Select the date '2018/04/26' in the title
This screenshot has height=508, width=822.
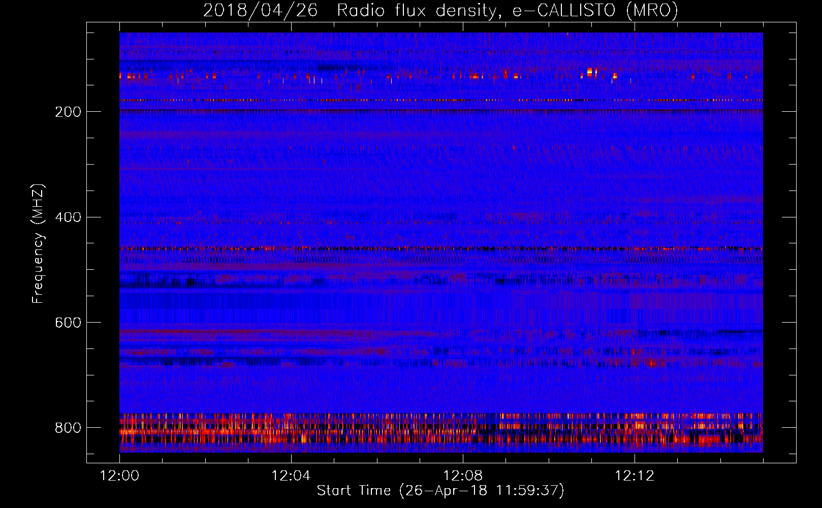coord(261,11)
